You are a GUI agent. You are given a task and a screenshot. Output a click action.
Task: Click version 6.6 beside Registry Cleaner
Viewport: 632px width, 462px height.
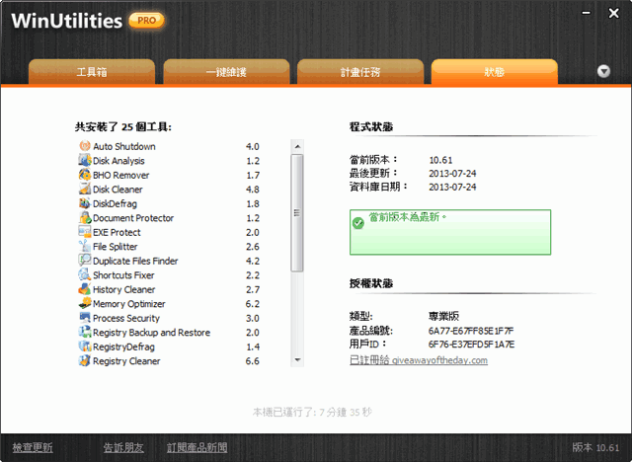click(253, 361)
